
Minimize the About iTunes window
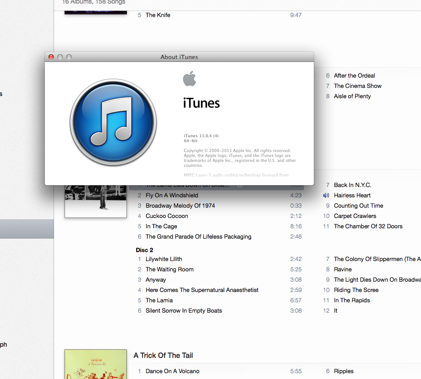coord(60,57)
